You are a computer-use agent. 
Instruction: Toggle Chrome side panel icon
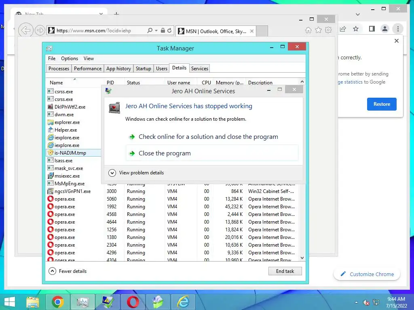tap(372, 29)
